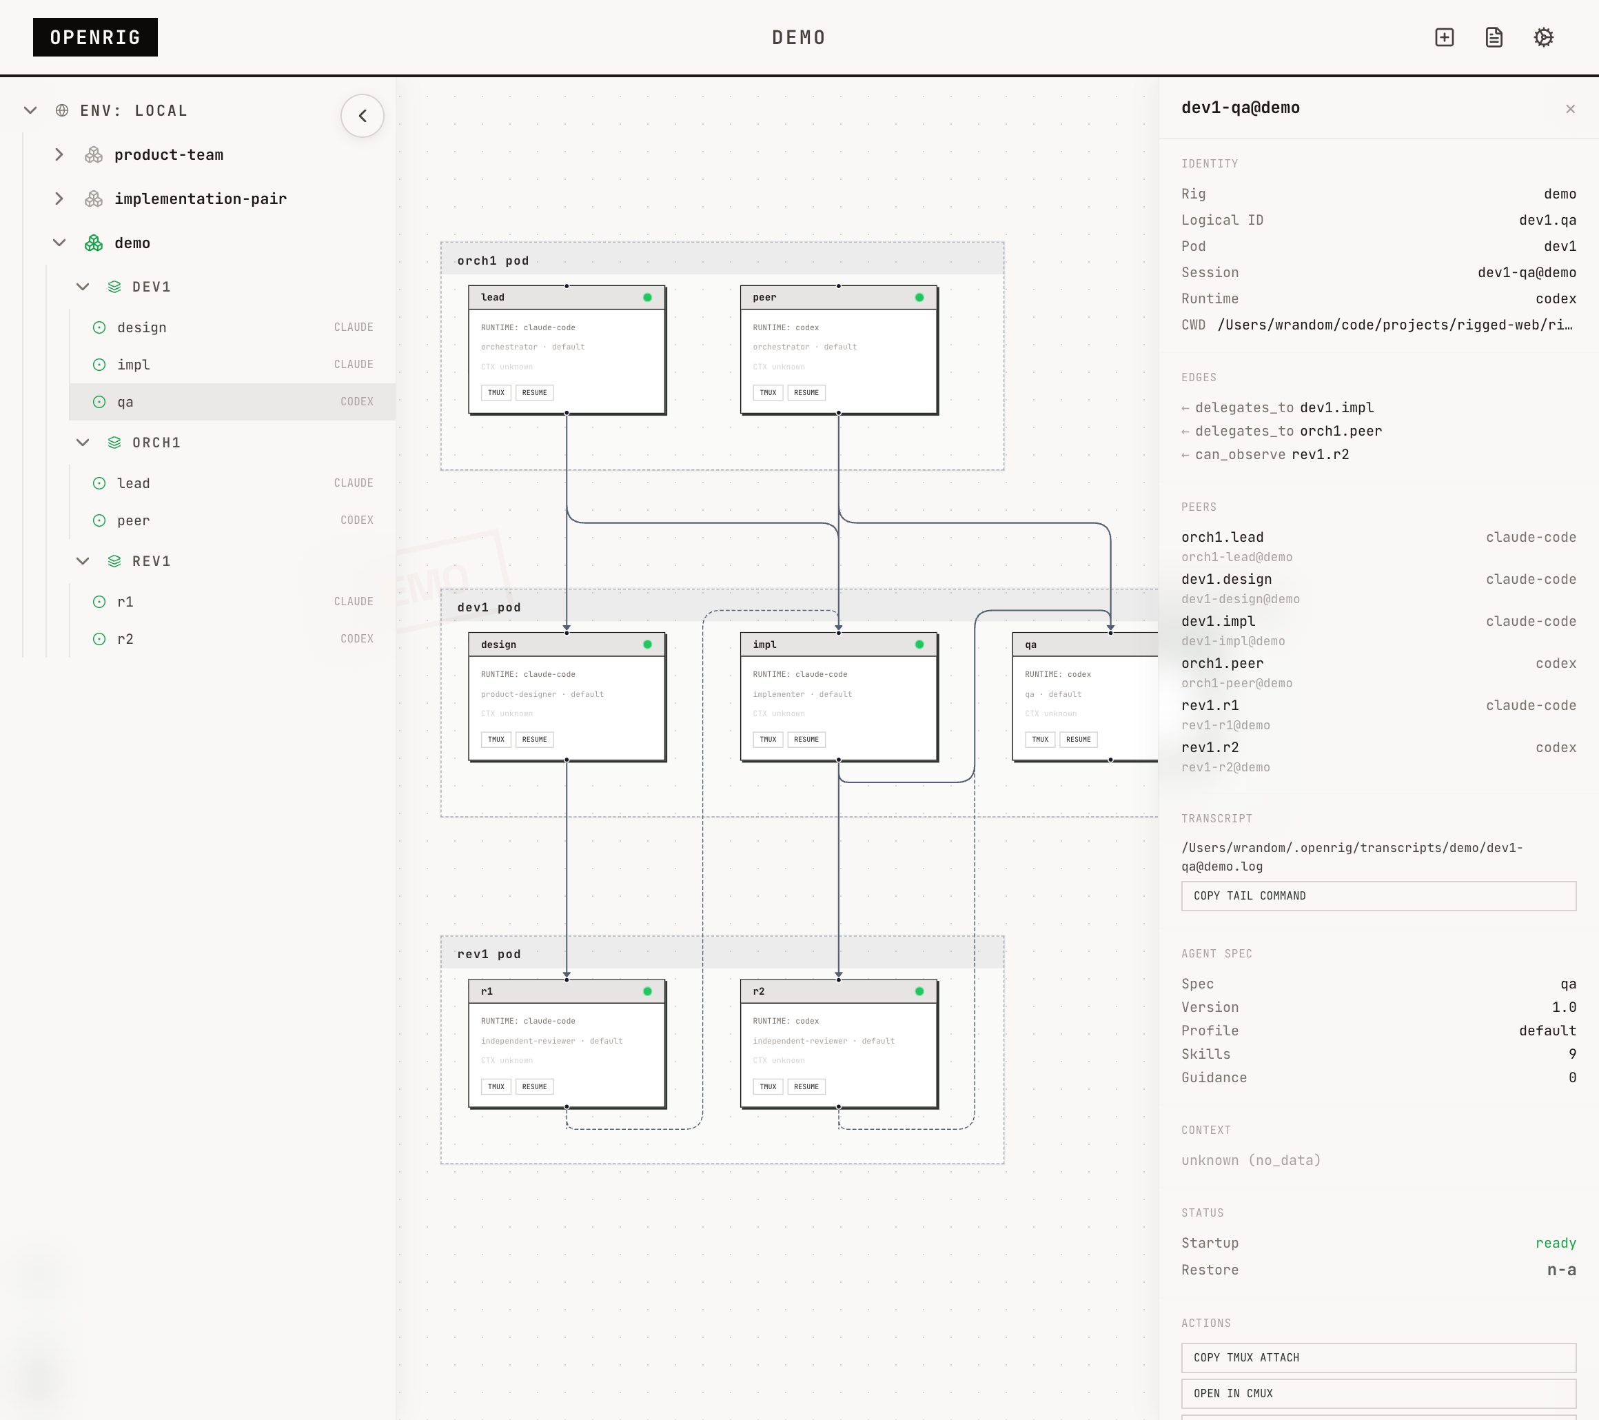The image size is (1599, 1420).
Task: Select the impl agent under DEV1
Action: [133, 365]
